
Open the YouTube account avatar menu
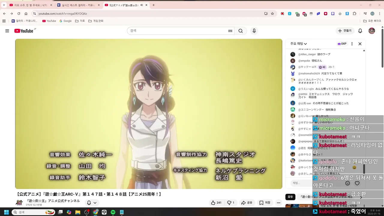[372, 31]
